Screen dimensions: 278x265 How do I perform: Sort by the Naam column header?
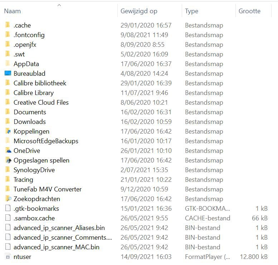point(13,11)
